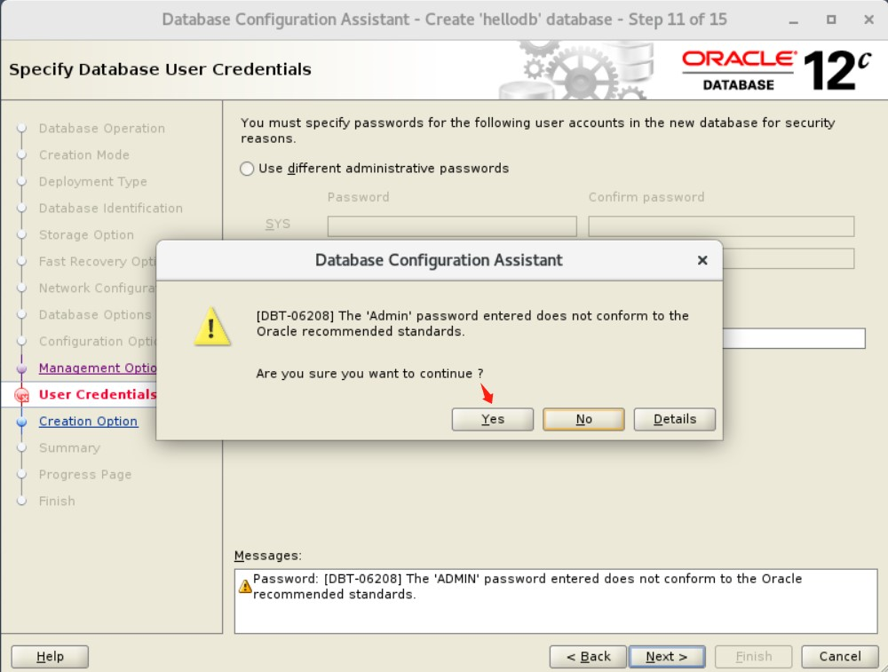Screen dimensions: 888x672
Task: Click the Help button
Action: (50, 657)
